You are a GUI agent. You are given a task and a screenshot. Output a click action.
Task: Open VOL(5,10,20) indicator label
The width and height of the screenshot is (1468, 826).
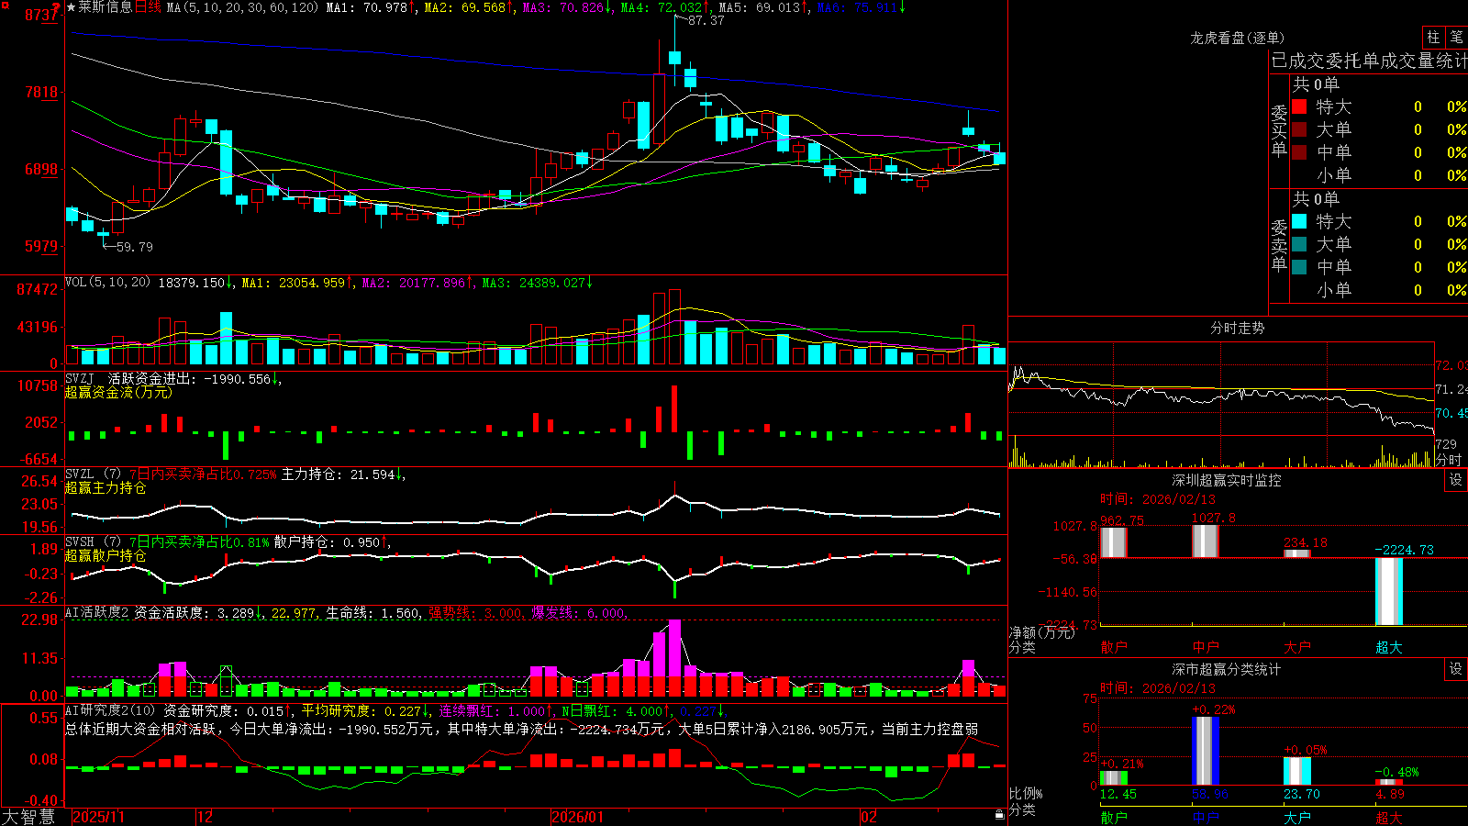107,283
